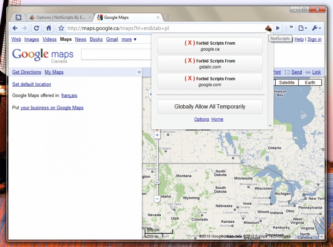
Task: Forbid scripts from google.ca
Action: pos(210,46)
